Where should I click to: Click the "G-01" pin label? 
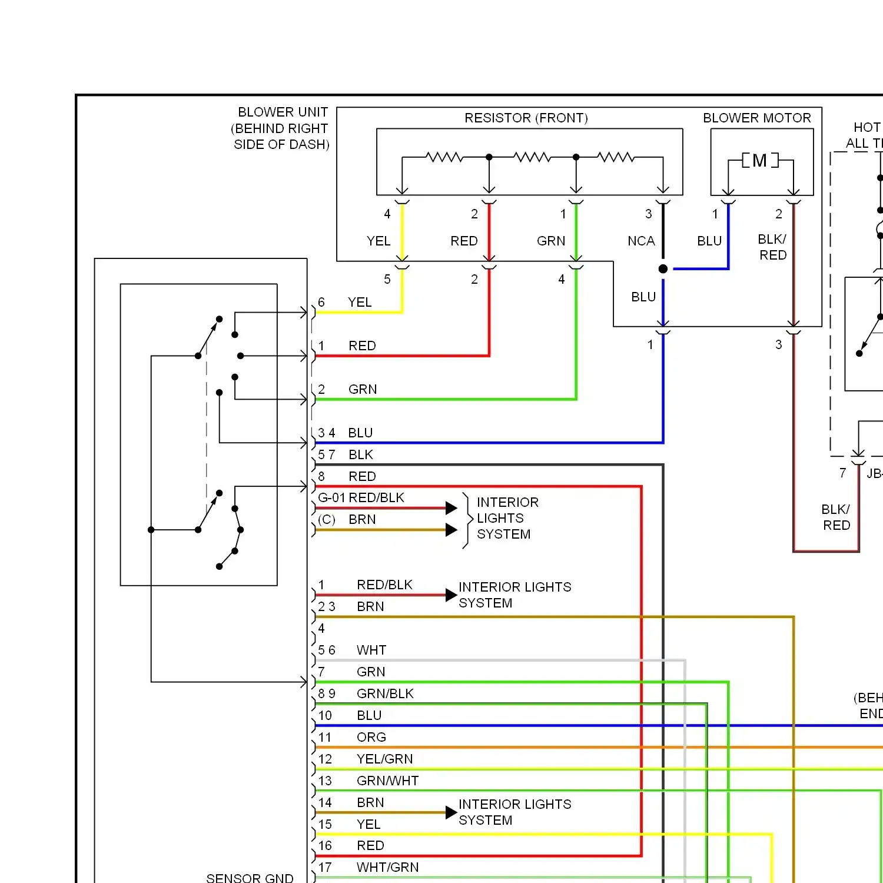click(331, 497)
